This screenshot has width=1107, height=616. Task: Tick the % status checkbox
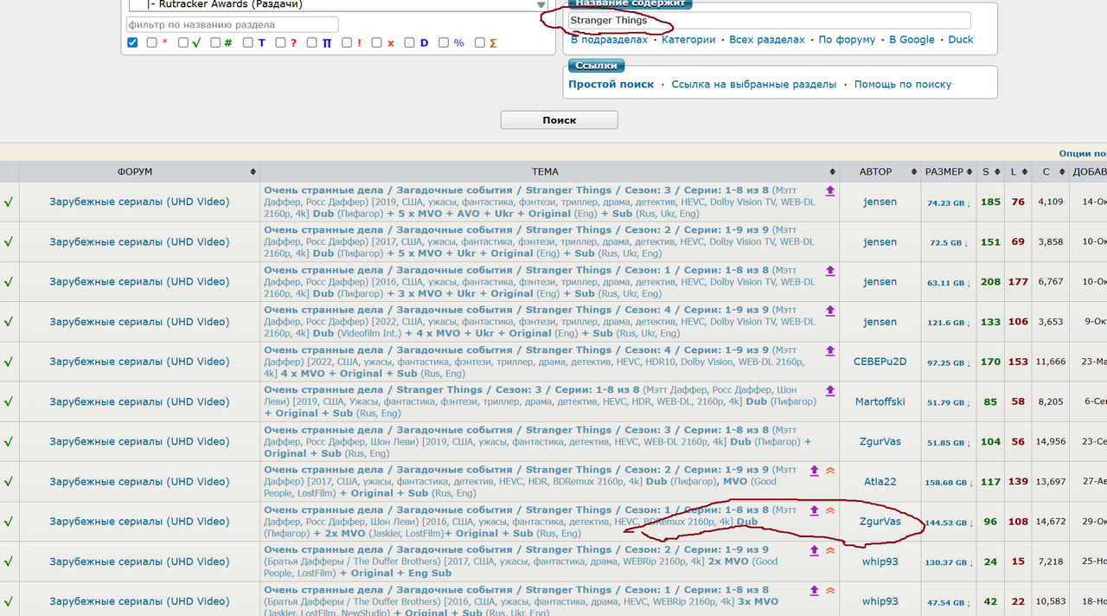(444, 42)
